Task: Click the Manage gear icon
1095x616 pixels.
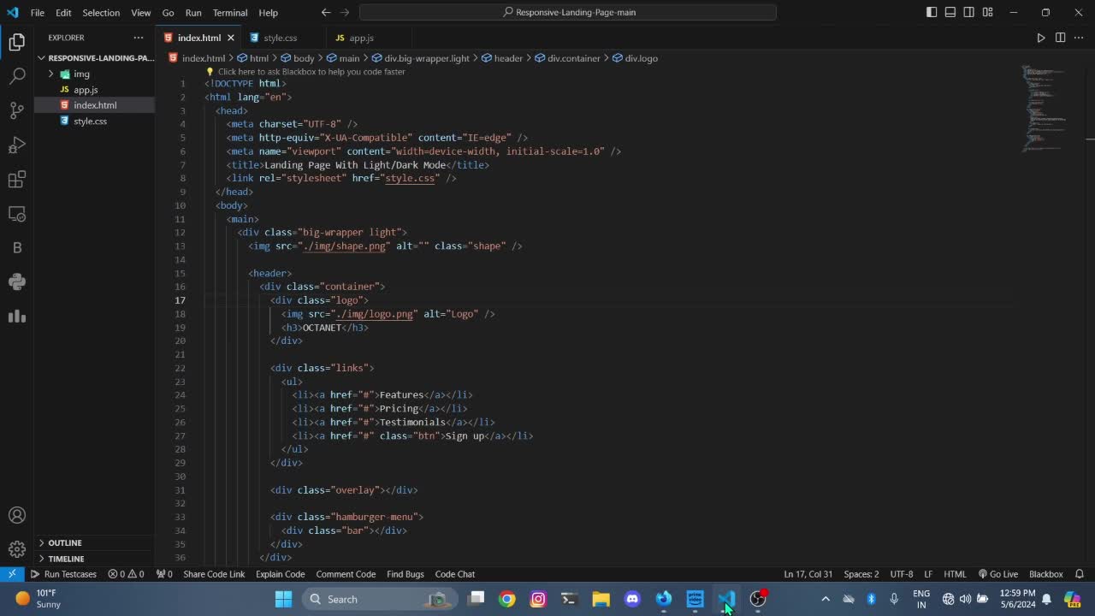Action: 17,549
